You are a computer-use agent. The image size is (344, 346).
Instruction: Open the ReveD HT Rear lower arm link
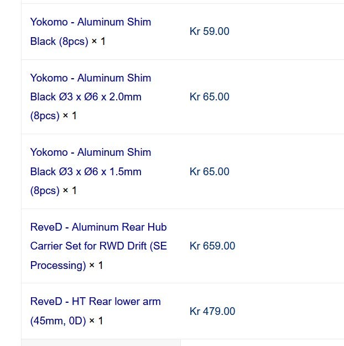(96, 311)
